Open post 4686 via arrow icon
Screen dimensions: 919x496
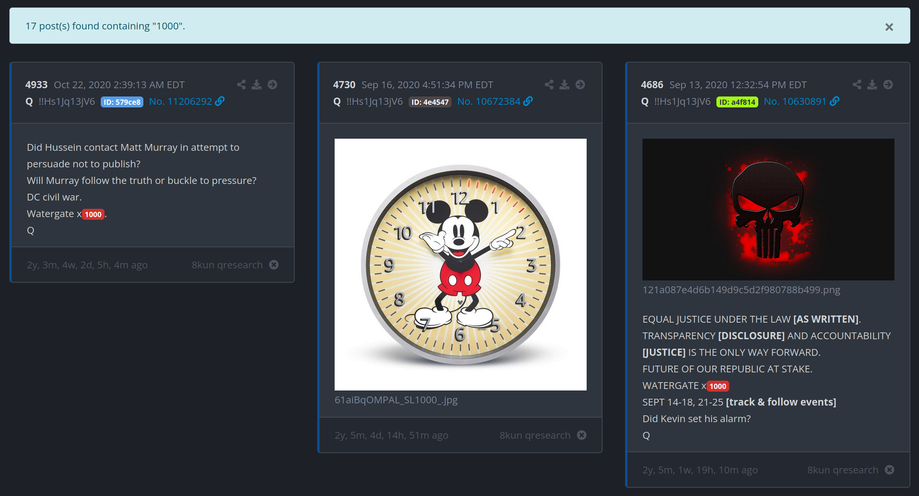coord(888,84)
